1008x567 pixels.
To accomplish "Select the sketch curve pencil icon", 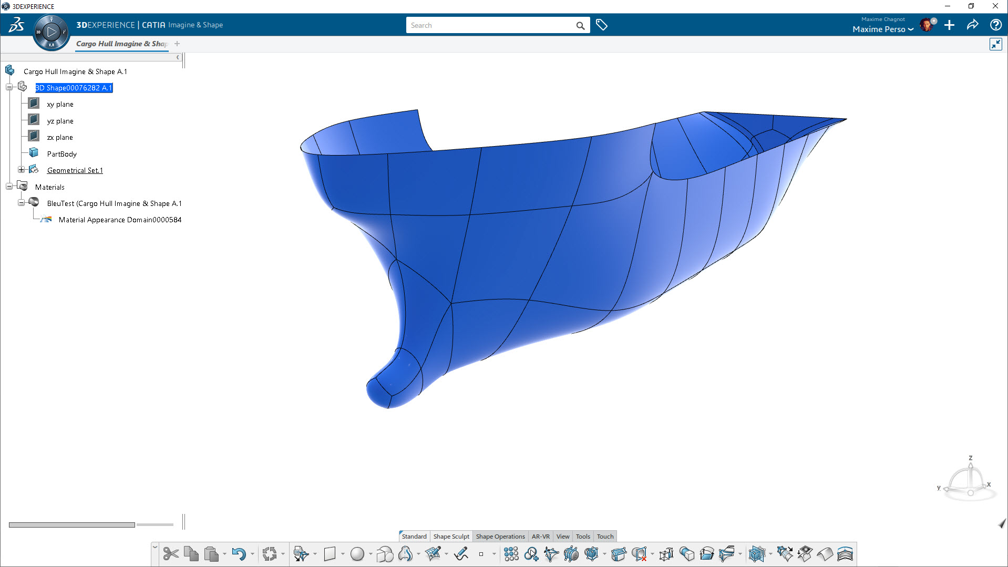I will 461,554.
